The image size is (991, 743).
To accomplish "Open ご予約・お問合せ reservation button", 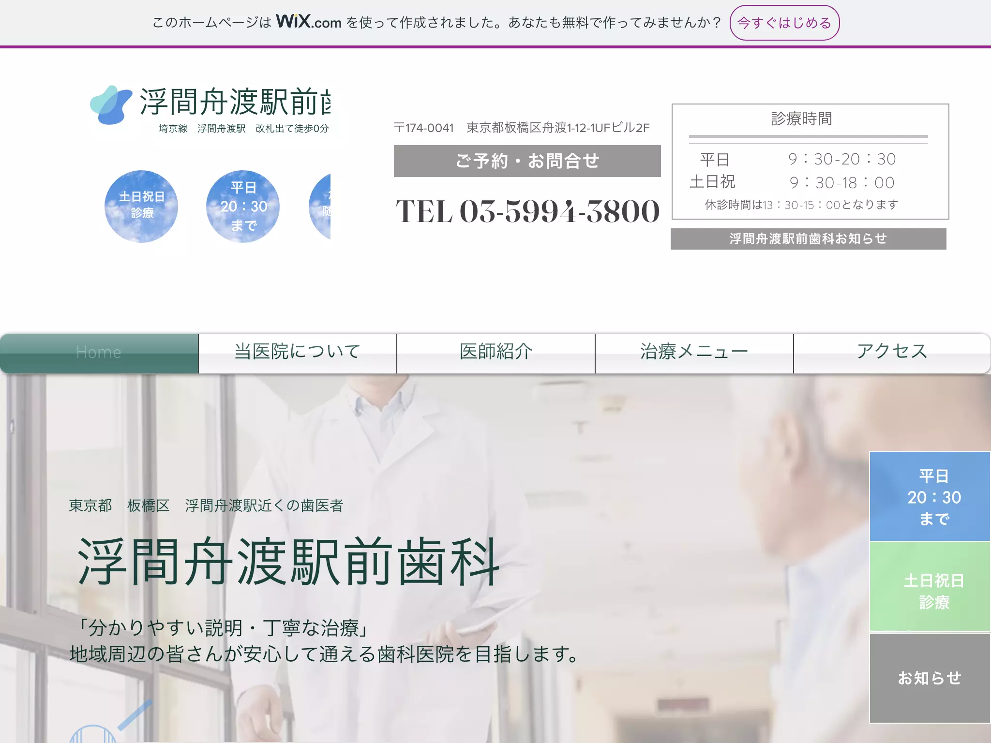I will [x=527, y=161].
